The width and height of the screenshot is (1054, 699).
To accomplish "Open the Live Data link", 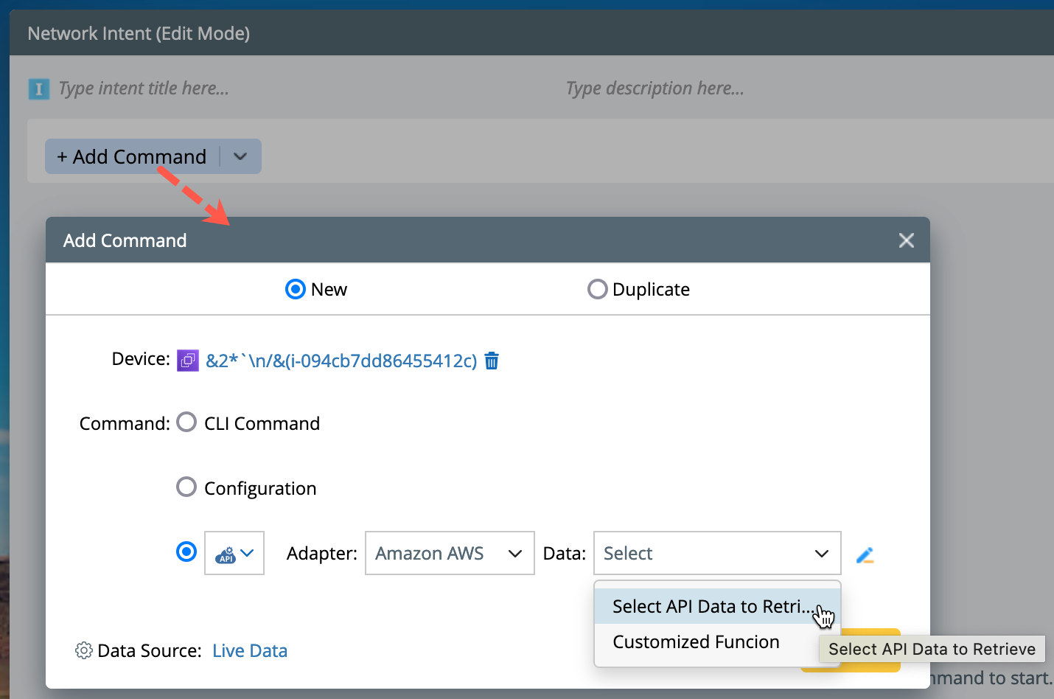I will (x=250, y=650).
